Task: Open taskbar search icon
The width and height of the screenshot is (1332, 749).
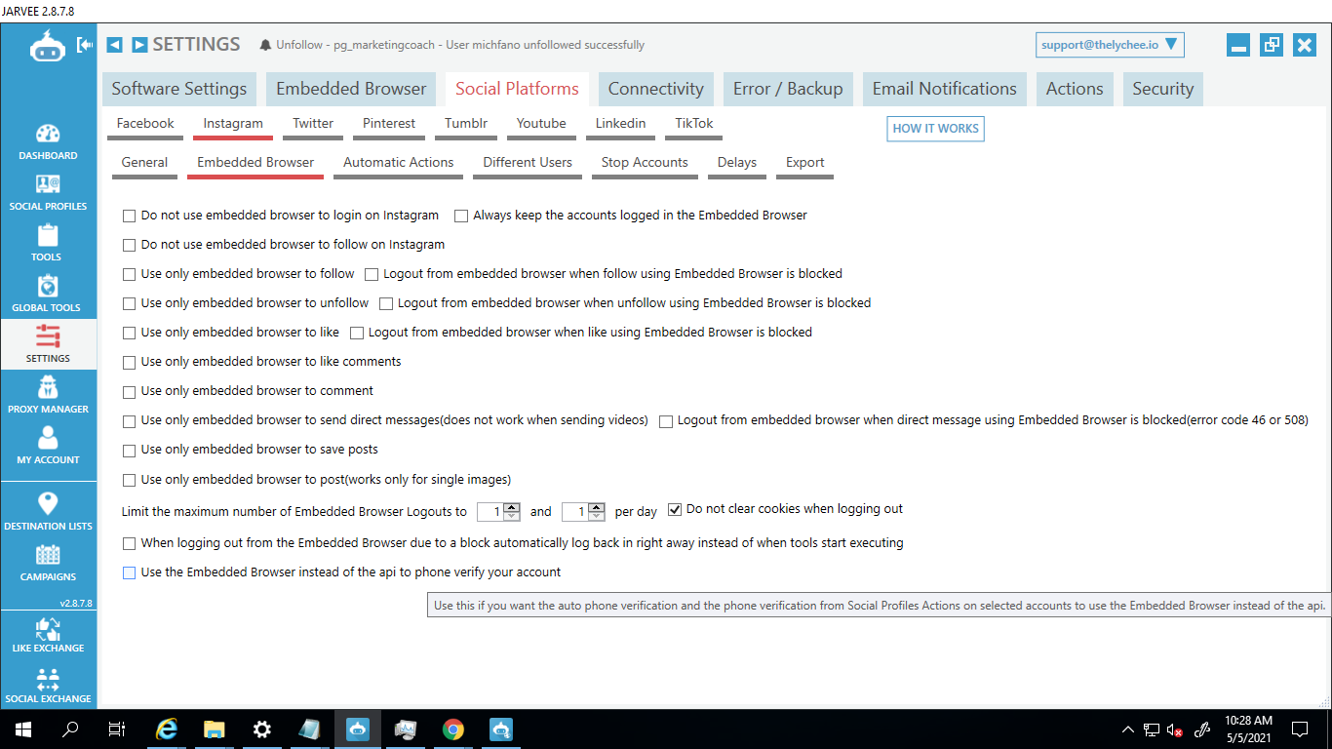Action: click(x=70, y=729)
